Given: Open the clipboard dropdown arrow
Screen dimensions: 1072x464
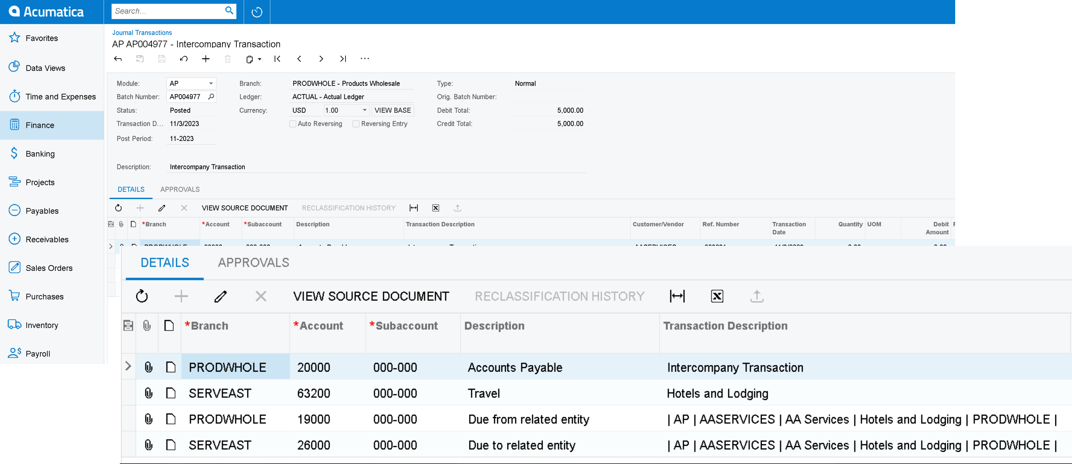Looking at the screenshot, I should tap(260, 59).
